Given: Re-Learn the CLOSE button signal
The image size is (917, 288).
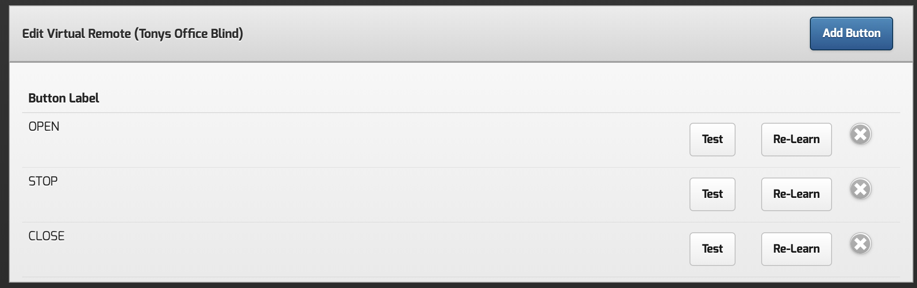Looking at the screenshot, I should (796, 249).
